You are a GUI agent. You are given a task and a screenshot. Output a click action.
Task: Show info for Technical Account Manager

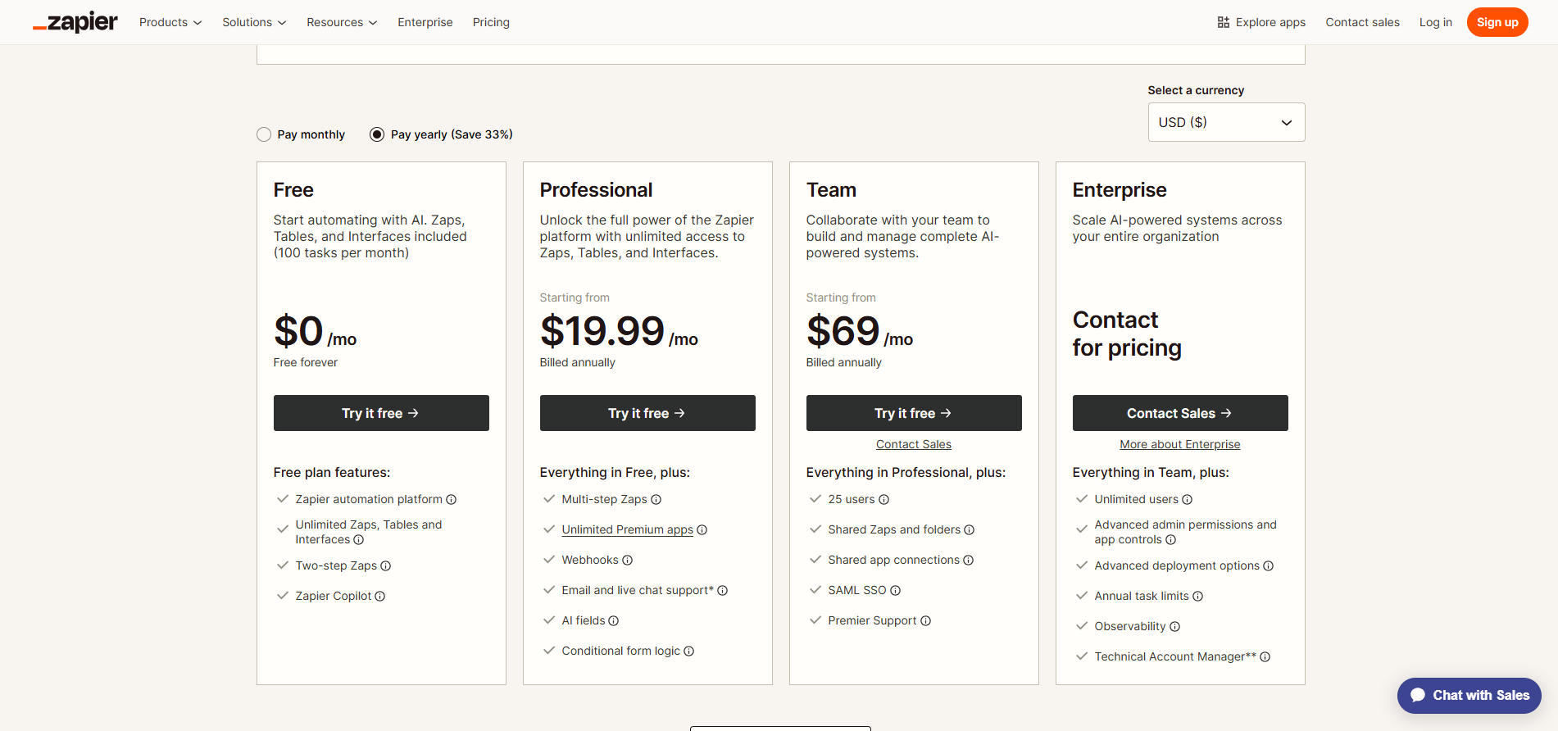1265,656
